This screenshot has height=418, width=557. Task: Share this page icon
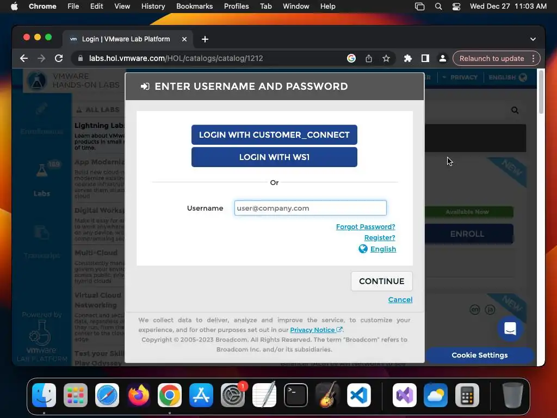click(369, 58)
